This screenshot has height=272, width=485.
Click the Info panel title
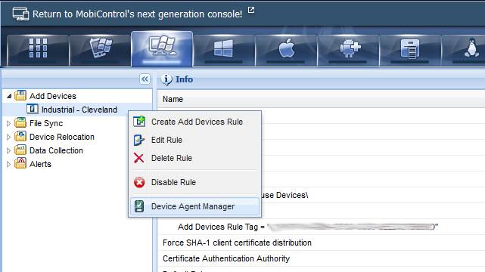184,79
